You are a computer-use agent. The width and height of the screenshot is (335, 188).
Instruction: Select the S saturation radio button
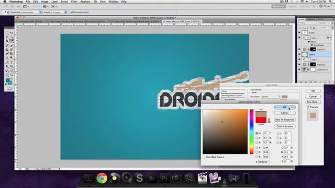pos(257,138)
